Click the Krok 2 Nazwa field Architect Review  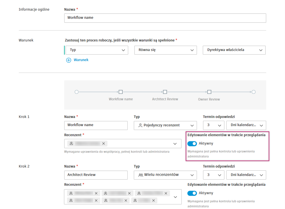[96, 175]
